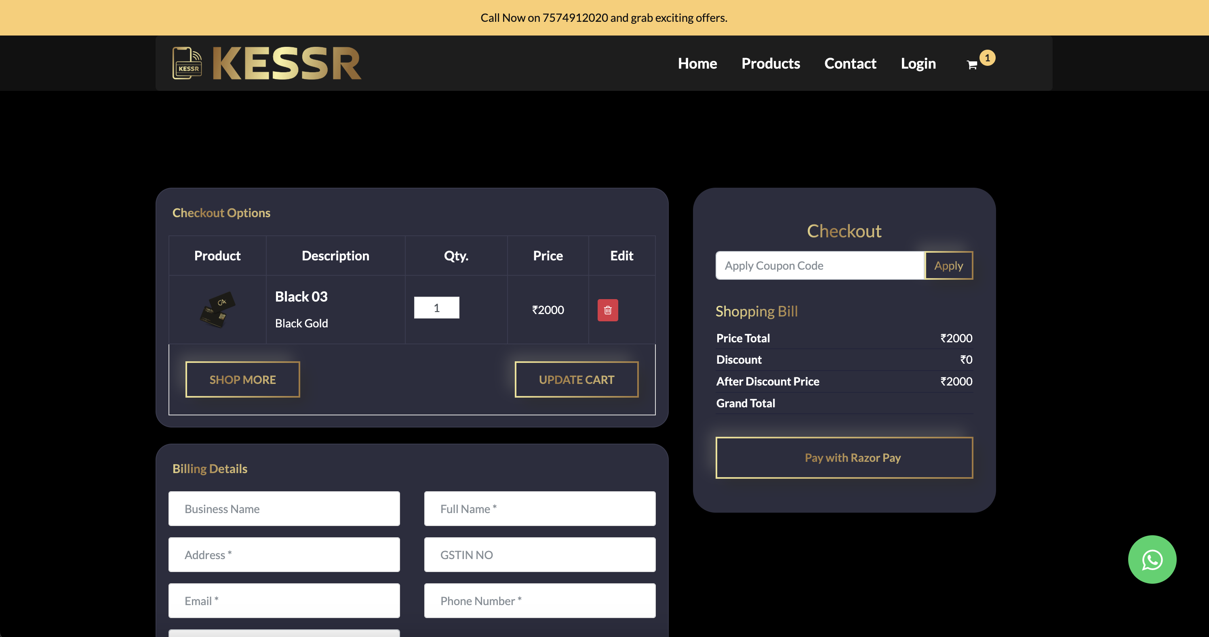Image resolution: width=1209 pixels, height=637 pixels.
Task: Open the Black 03 product thumbnail
Action: coord(217,309)
